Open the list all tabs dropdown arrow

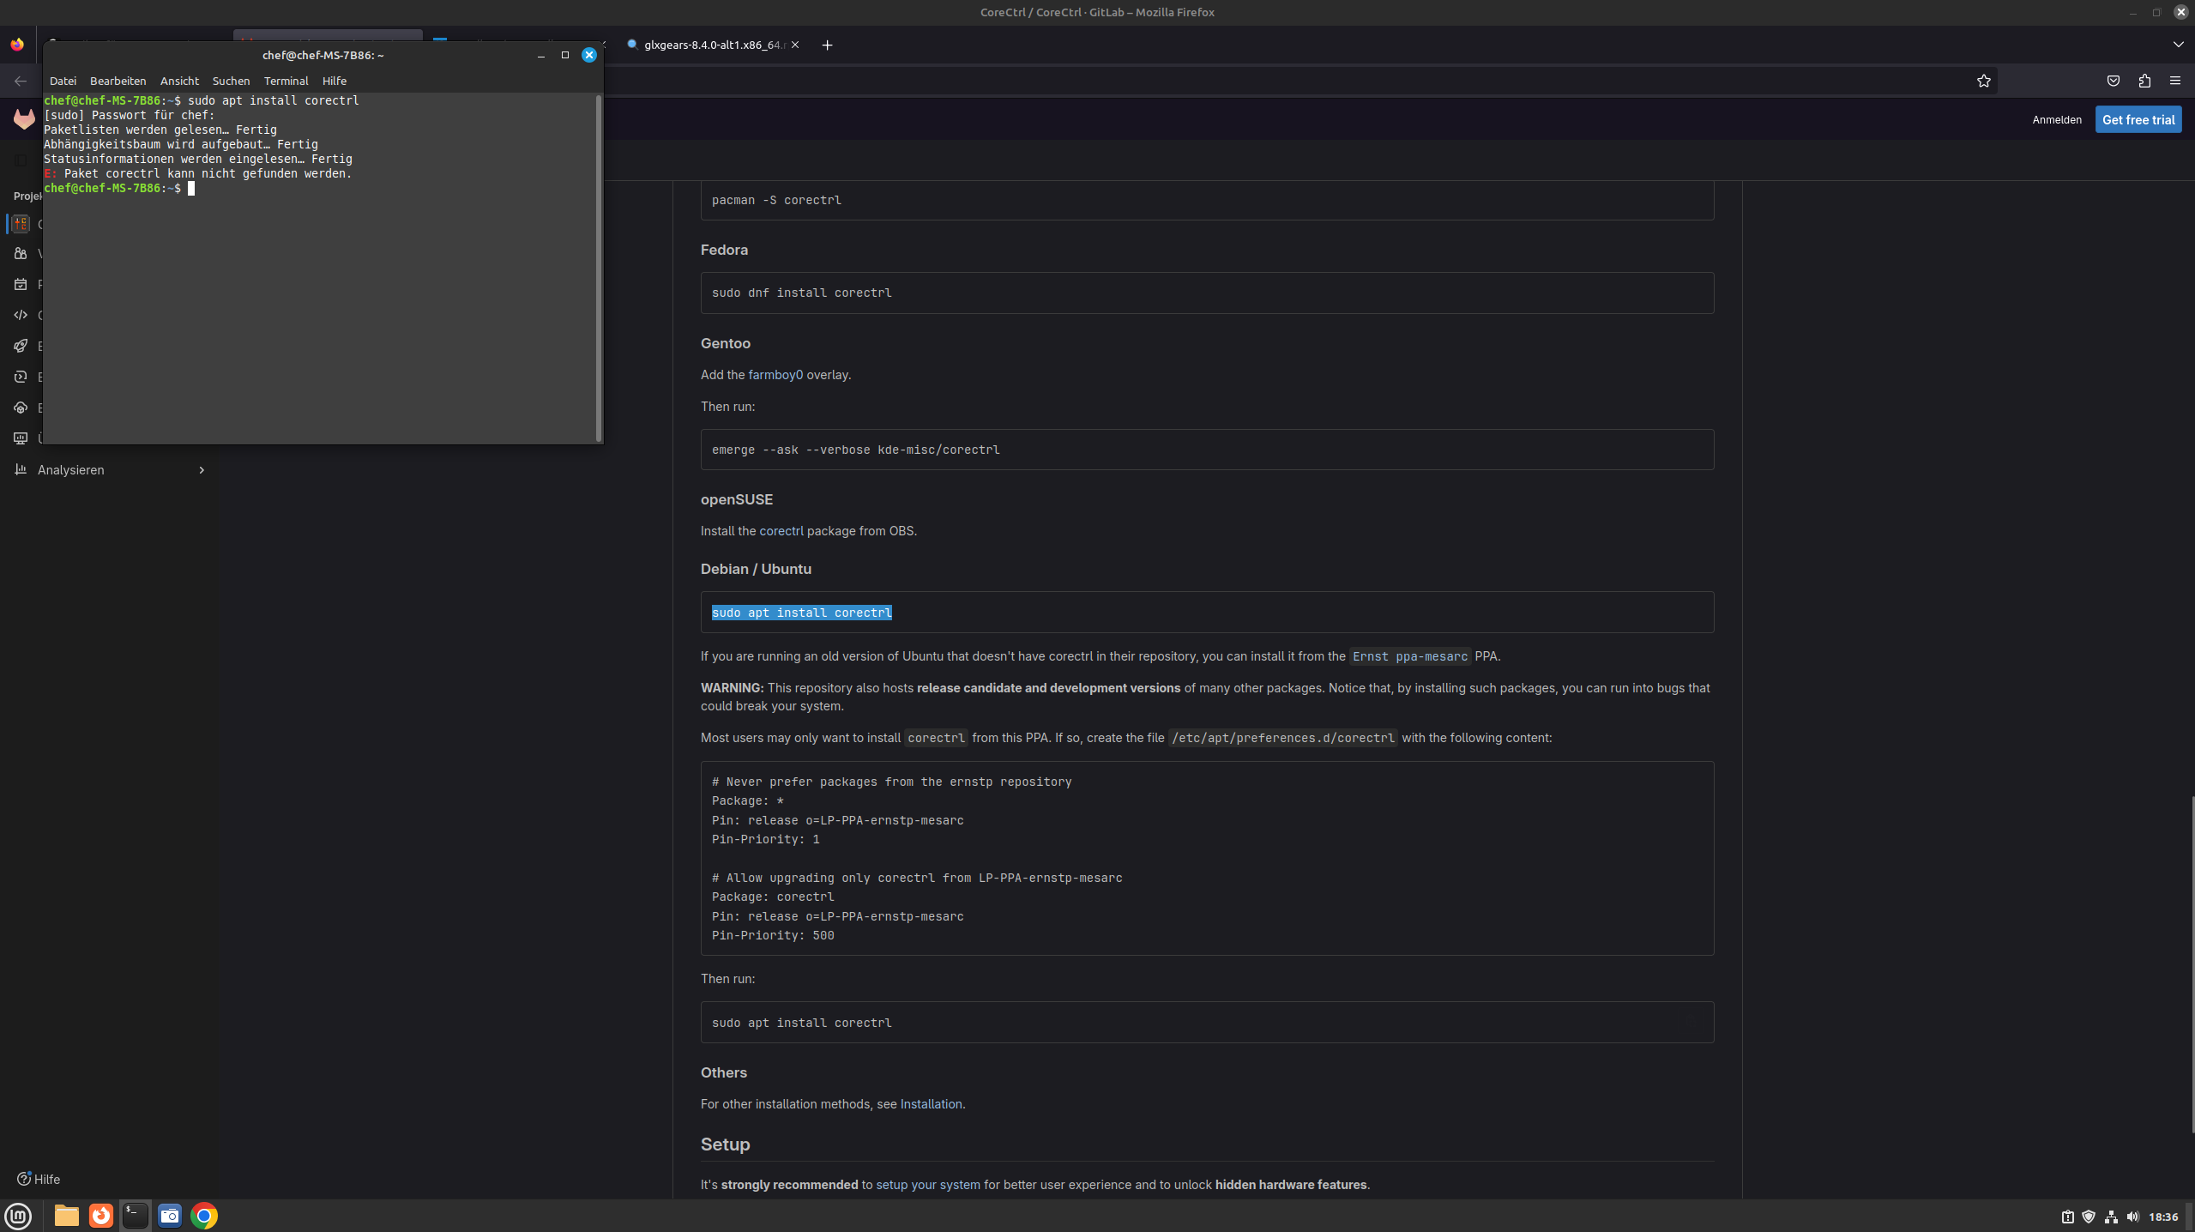(x=2178, y=45)
